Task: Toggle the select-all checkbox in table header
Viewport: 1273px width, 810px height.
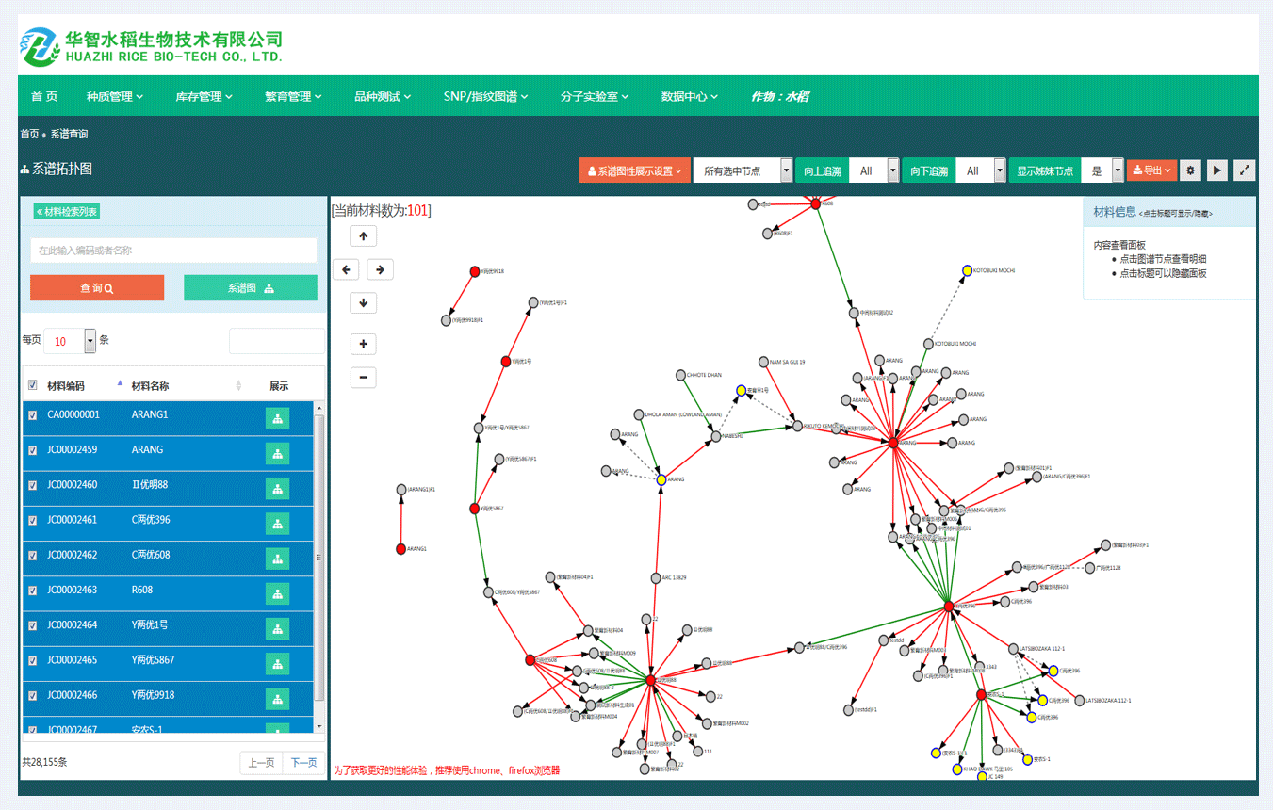Action: pos(33,385)
